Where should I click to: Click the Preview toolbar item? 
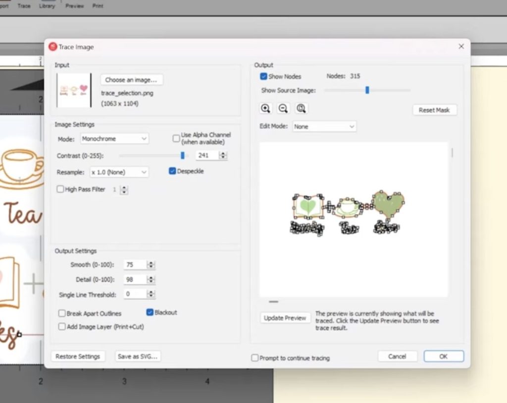tap(74, 6)
